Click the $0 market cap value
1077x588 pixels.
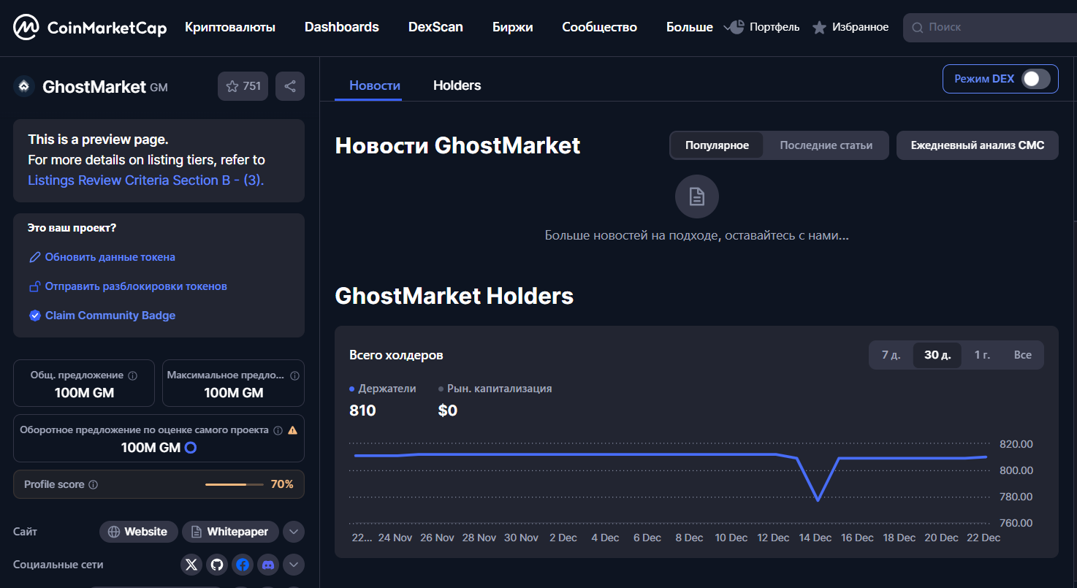pos(448,411)
